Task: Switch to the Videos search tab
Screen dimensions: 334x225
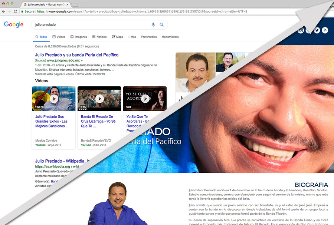Action: pos(59,37)
